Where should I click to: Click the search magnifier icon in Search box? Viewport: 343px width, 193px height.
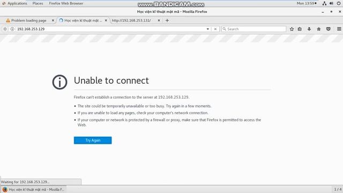tap(224, 29)
